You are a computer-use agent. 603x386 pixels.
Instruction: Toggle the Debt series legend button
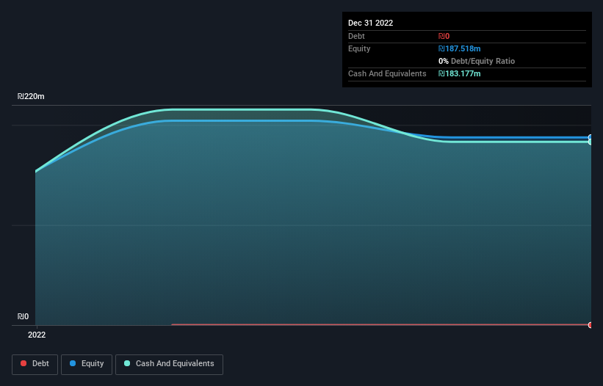click(x=35, y=364)
